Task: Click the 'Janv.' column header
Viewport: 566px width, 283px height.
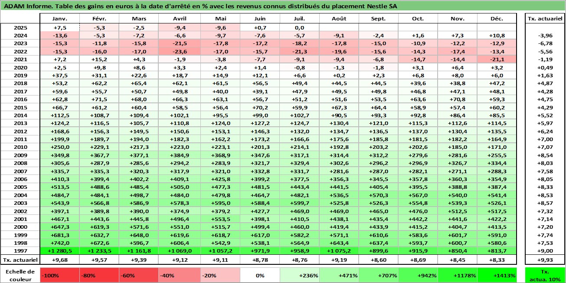Action: pos(59,19)
